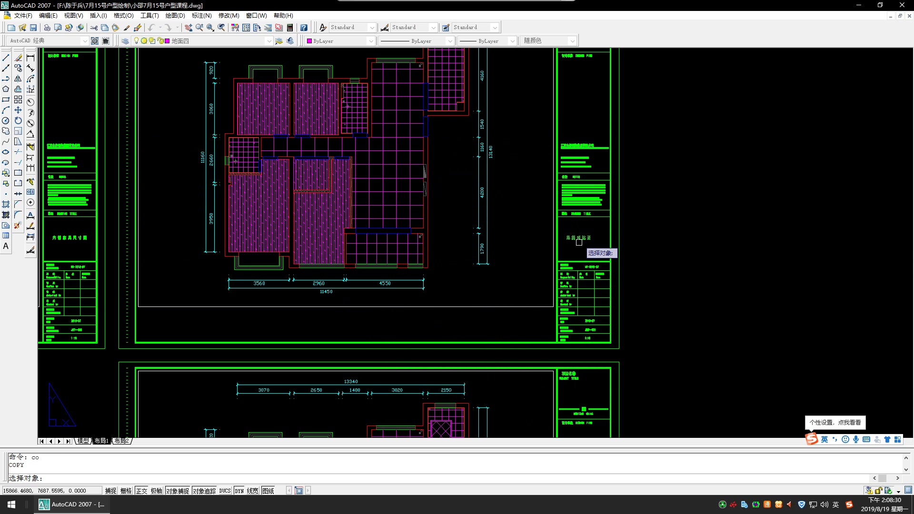Select the Hatch tool
Image resolution: width=914 pixels, height=514 pixels.
coord(6,204)
